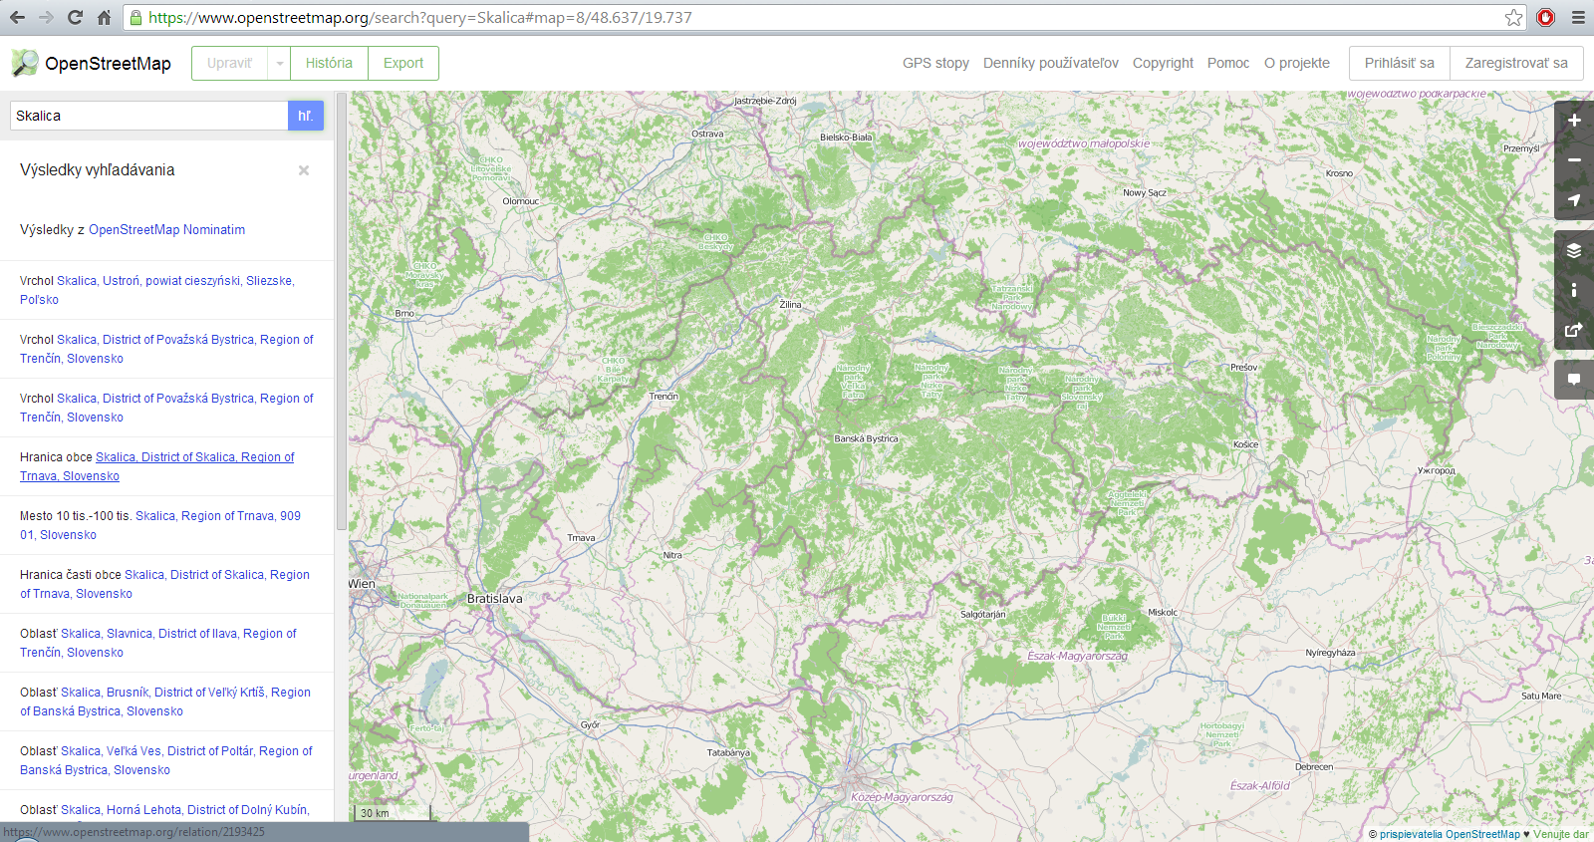Reload the current page

(x=75, y=17)
